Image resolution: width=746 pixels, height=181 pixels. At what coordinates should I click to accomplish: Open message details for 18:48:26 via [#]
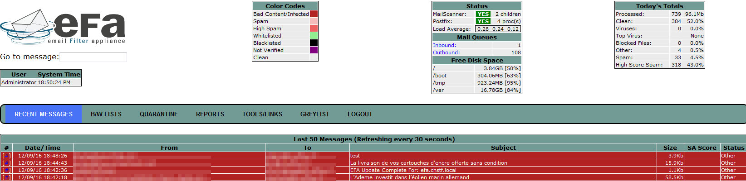click(x=6, y=156)
